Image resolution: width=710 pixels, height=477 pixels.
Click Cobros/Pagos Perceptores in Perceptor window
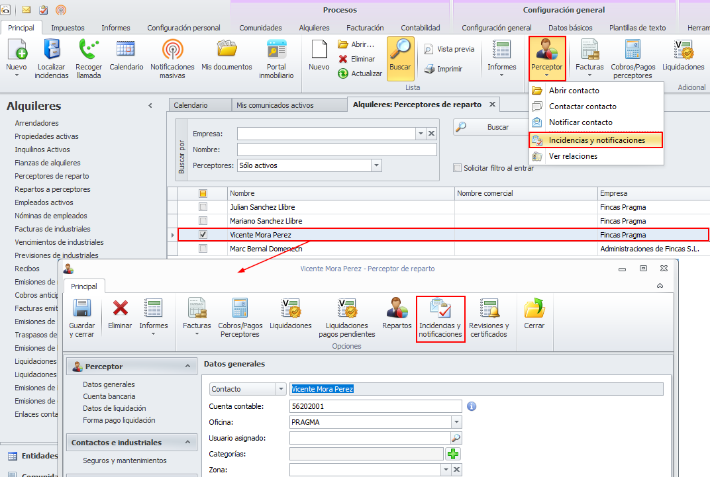[x=240, y=318]
